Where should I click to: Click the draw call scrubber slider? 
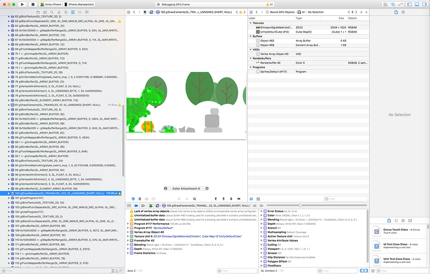click(x=301, y=205)
